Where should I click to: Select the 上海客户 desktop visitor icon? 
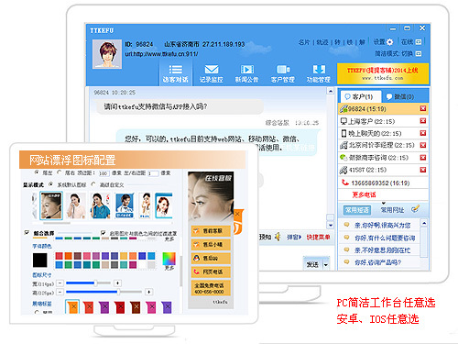(x=343, y=121)
